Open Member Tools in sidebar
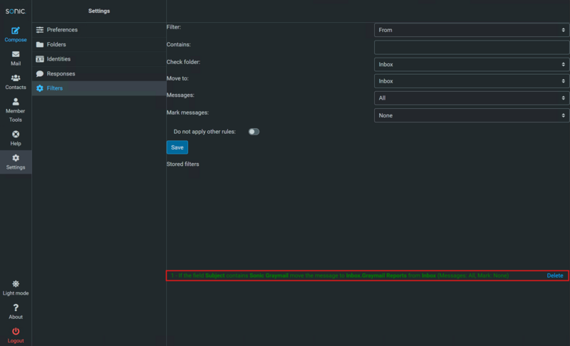Screen dimensions: 570x346 pos(16,103)
